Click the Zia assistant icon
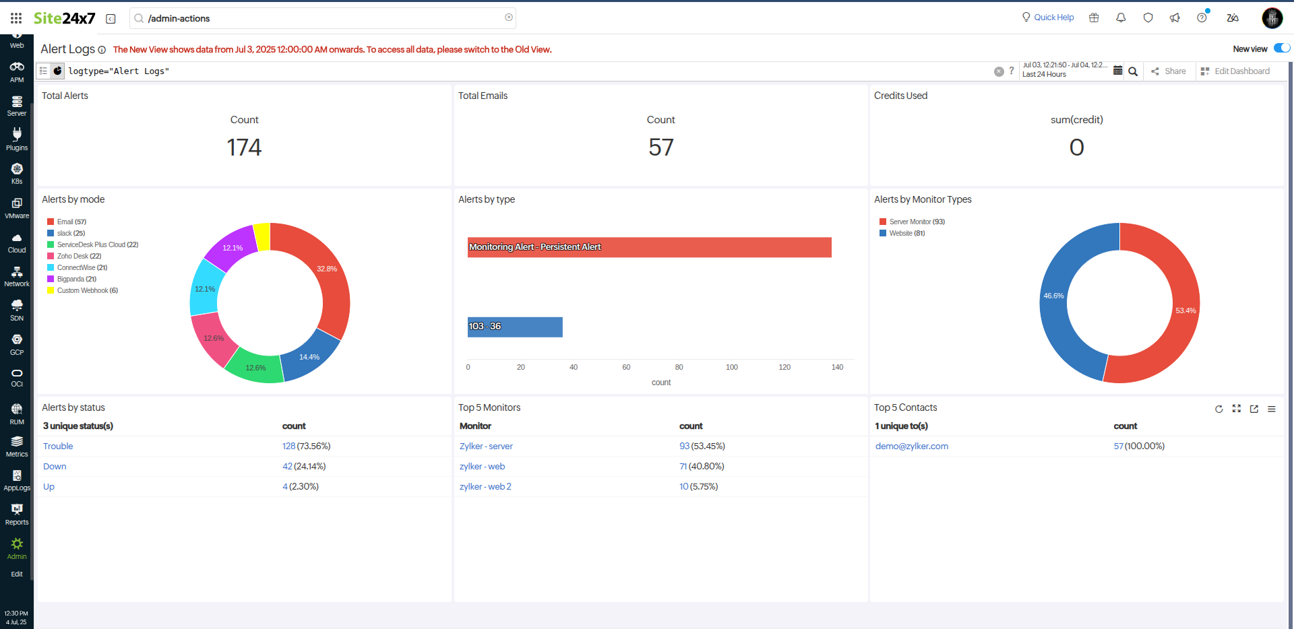The height and width of the screenshot is (629, 1294). pos(1233,18)
